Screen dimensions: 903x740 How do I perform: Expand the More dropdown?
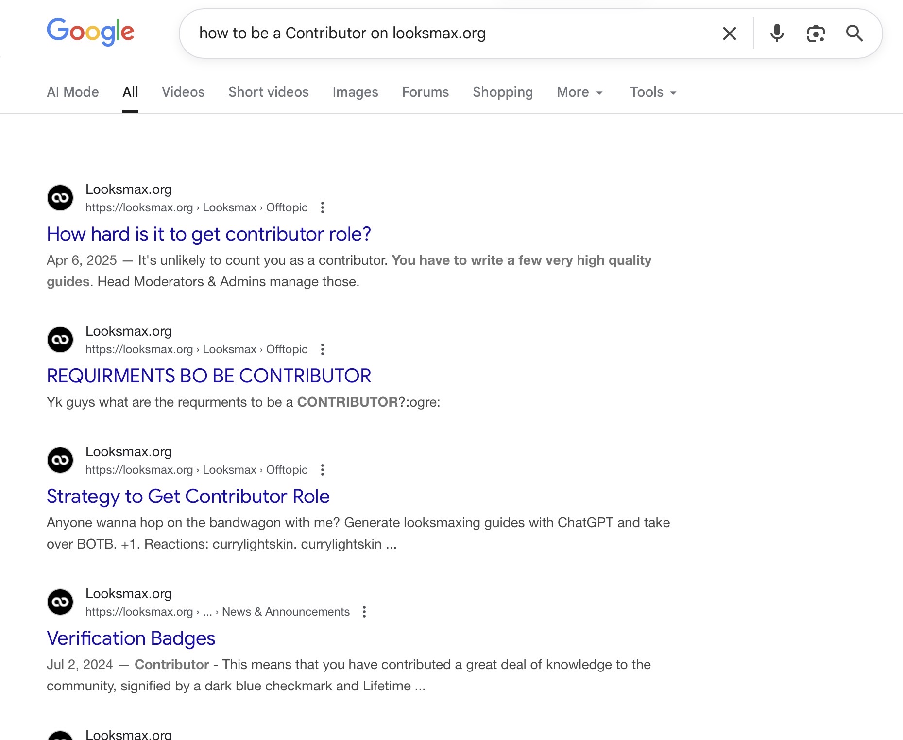580,92
